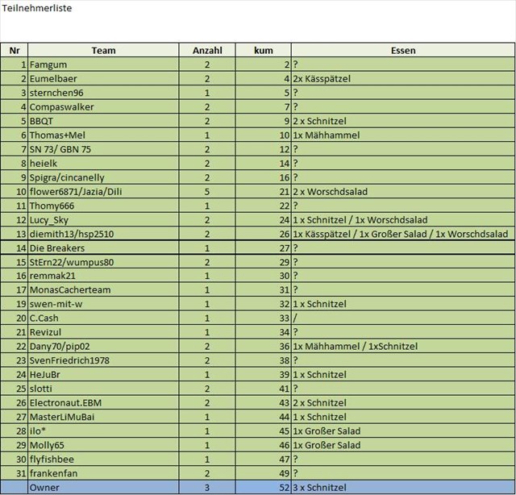516x495 pixels.
Task: Click the 'slotti' team cell
Action: (x=103, y=389)
